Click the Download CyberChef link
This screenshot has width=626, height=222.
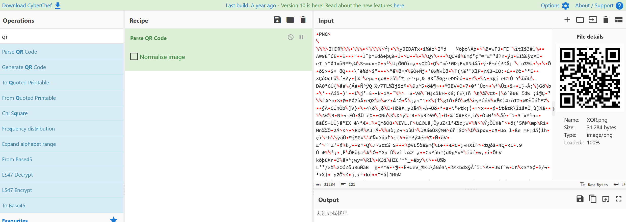(x=27, y=6)
